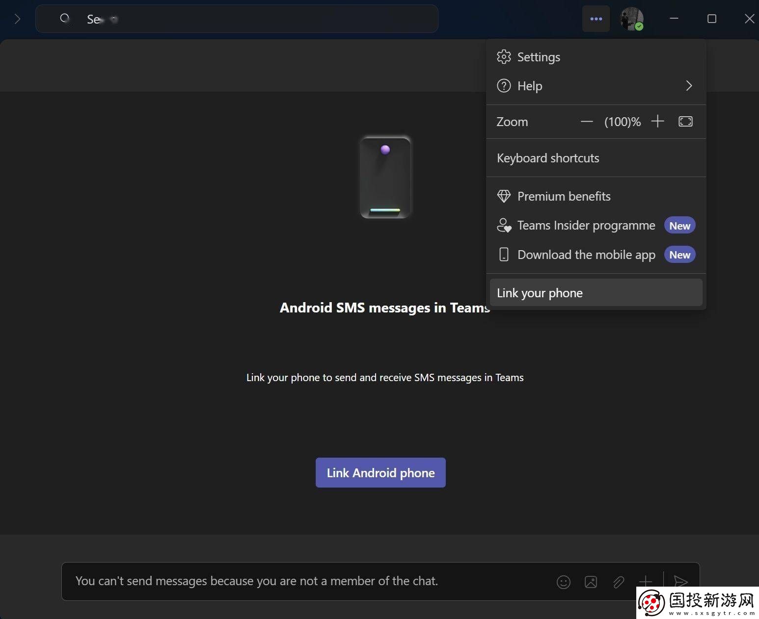Choose Download the mobile app

[x=596, y=255]
